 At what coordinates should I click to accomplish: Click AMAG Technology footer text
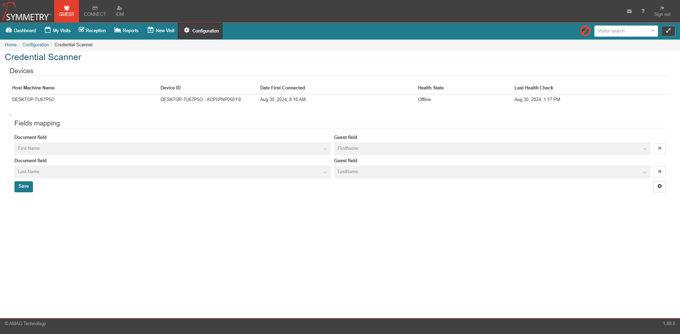[x=25, y=324]
